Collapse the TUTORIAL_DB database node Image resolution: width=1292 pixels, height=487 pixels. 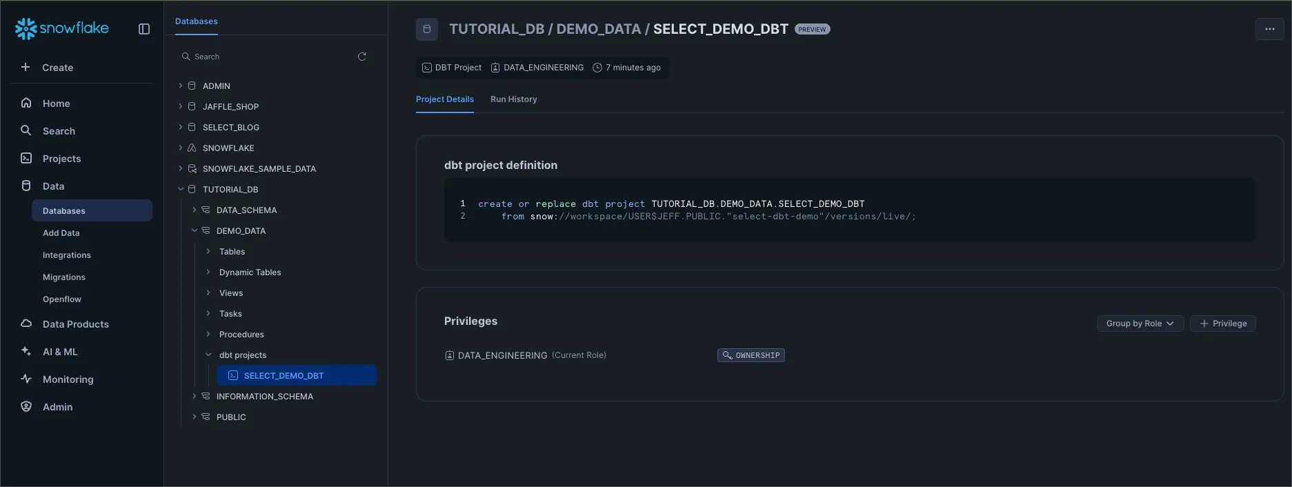(x=181, y=189)
